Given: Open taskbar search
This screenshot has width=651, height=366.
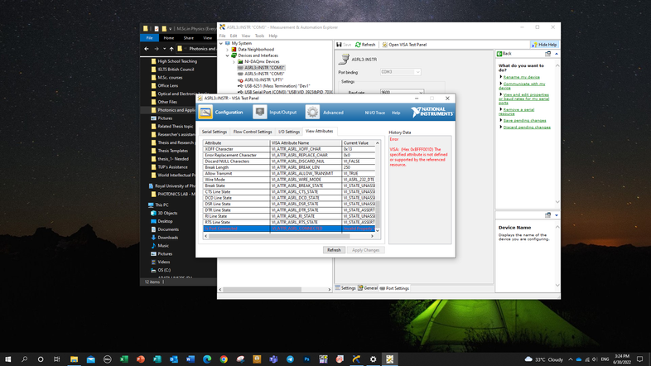Looking at the screenshot, I should (x=24, y=359).
